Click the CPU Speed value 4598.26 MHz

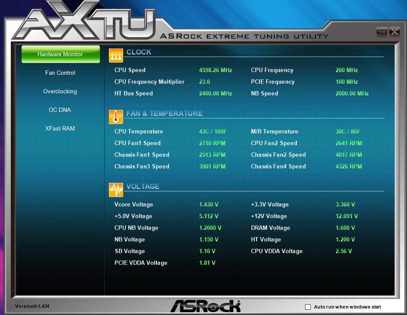[x=216, y=70]
